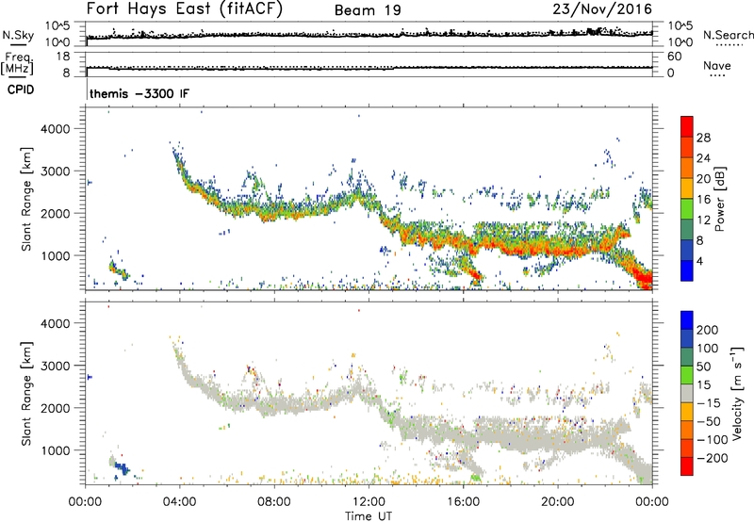Click the red velocity segment below -200

pos(687,466)
